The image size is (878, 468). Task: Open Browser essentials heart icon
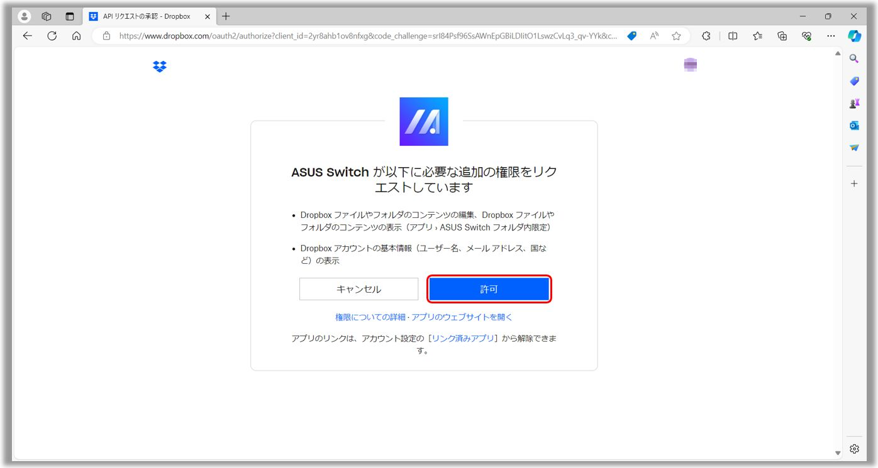[x=807, y=36]
